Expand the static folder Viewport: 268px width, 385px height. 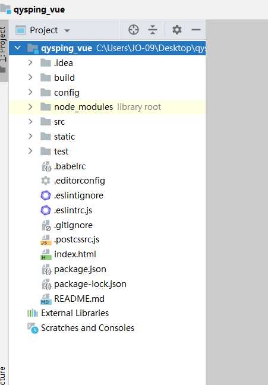tap(30, 137)
